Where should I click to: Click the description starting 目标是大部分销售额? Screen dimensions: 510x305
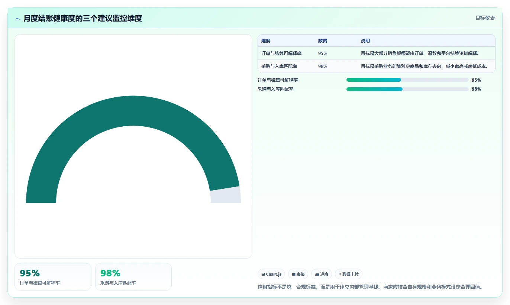pos(420,53)
